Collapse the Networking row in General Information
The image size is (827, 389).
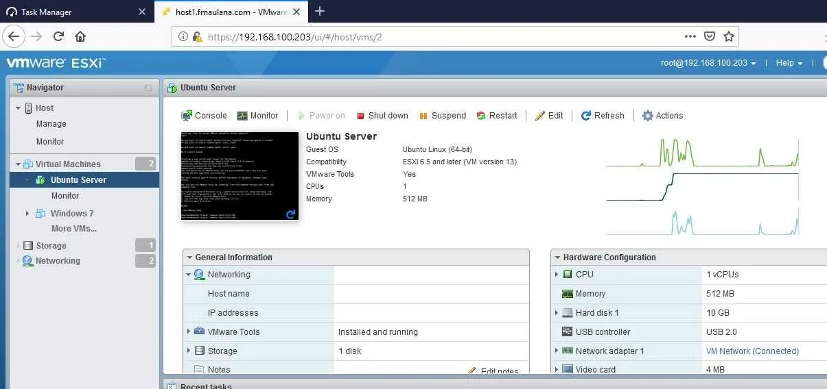pyautogui.click(x=189, y=275)
